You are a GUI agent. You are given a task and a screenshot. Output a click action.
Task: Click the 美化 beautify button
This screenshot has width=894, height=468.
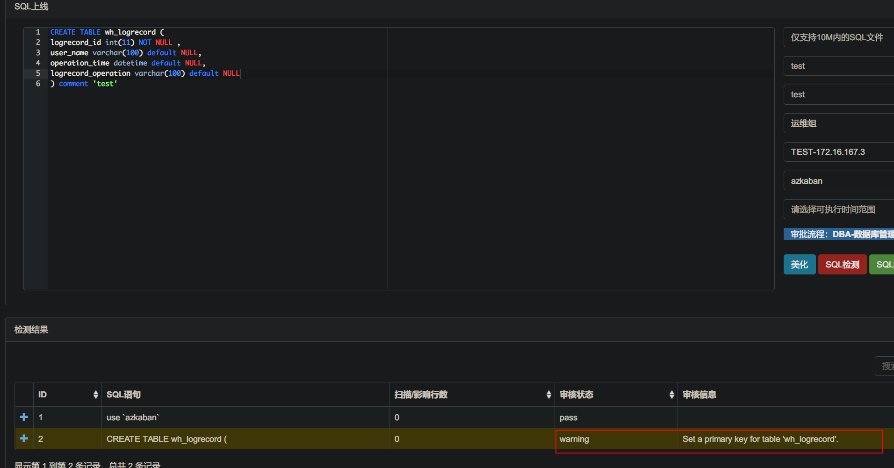(799, 264)
